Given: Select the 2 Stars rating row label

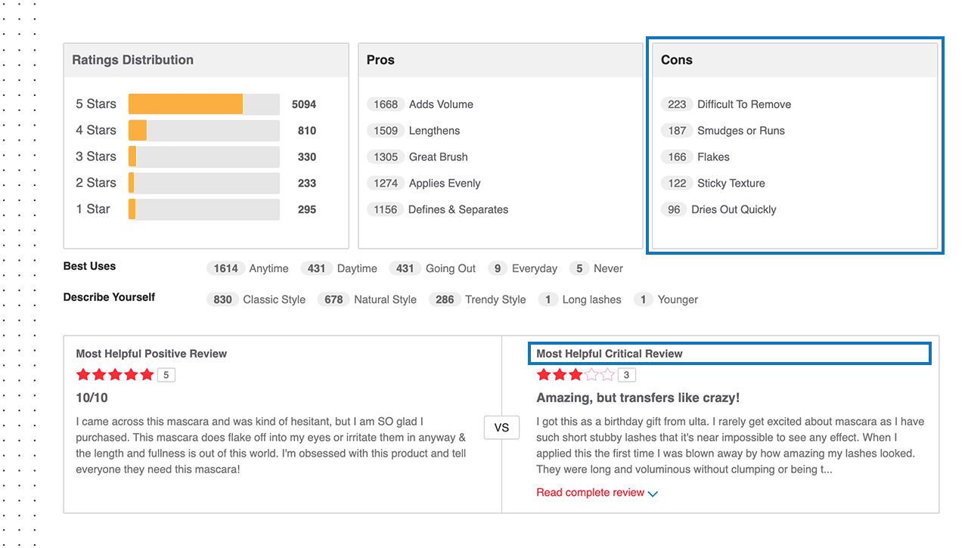Looking at the screenshot, I should pos(96,183).
